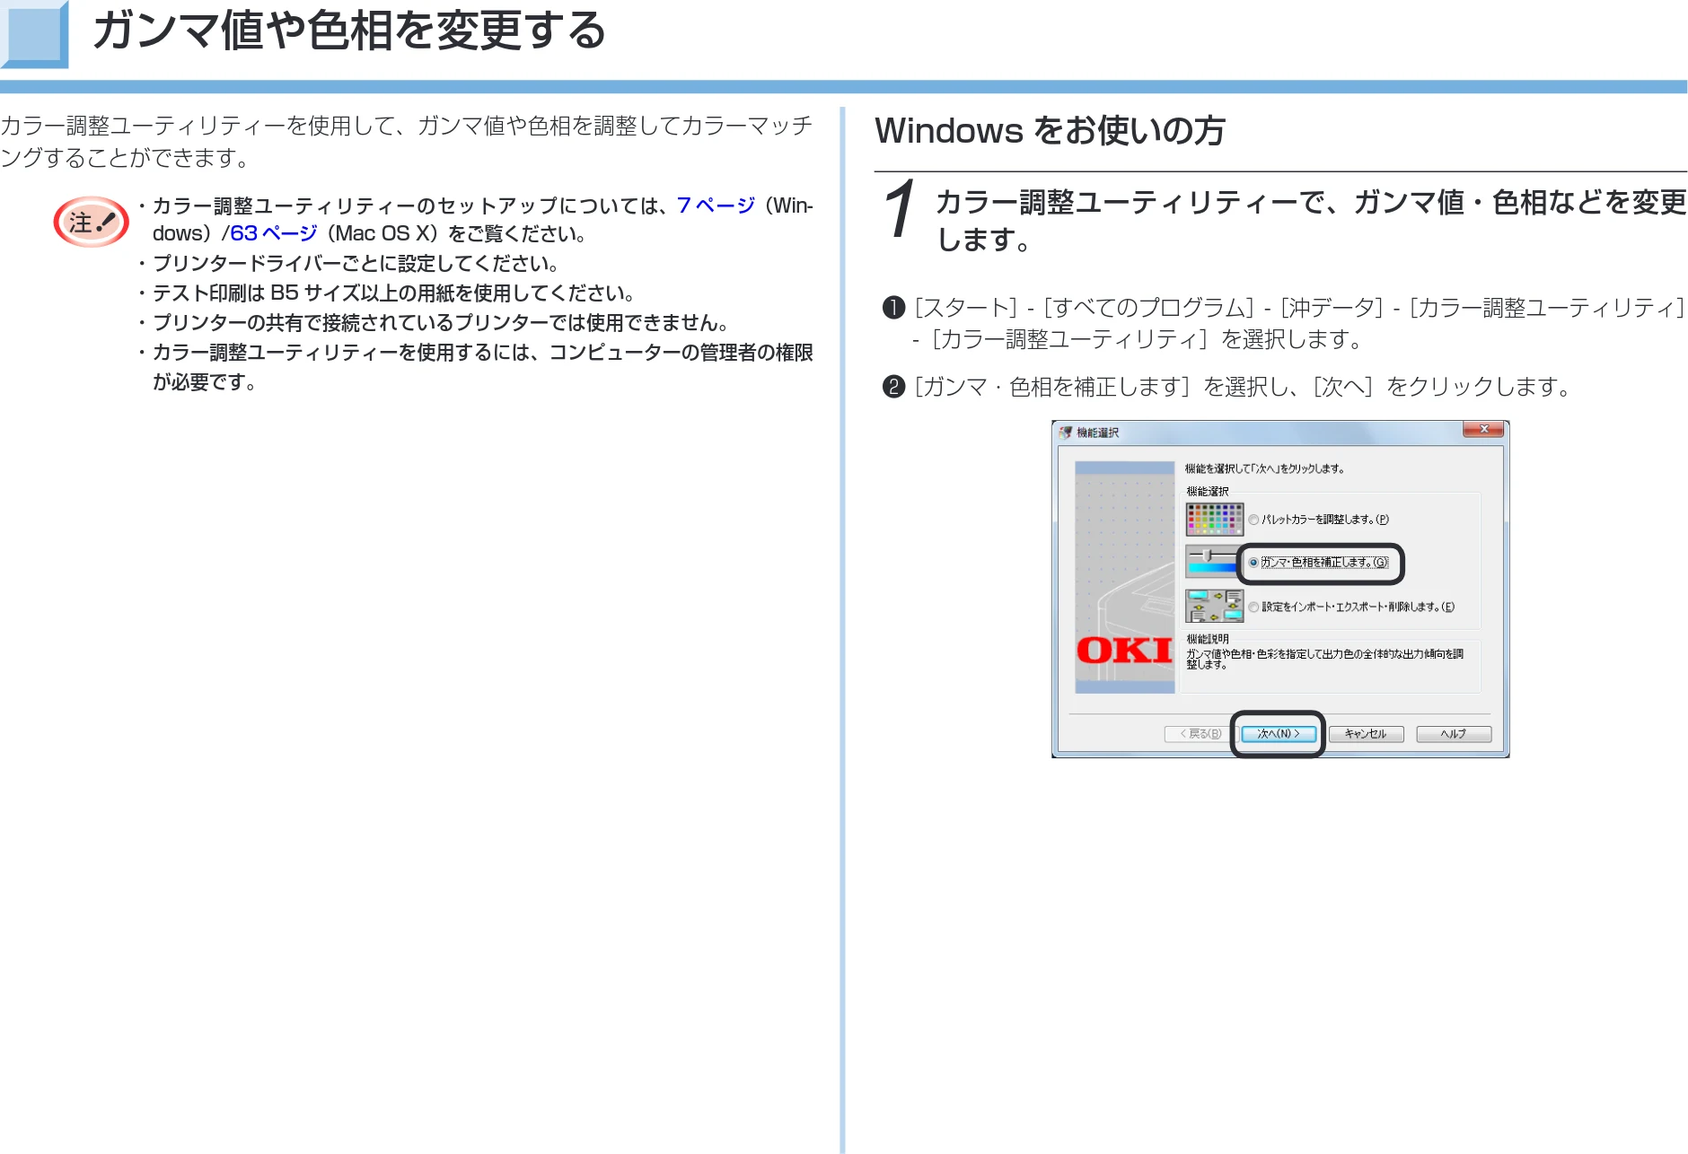Close the 機能選択 dialog window
This screenshot has width=1688, height=1154.
1483,430
